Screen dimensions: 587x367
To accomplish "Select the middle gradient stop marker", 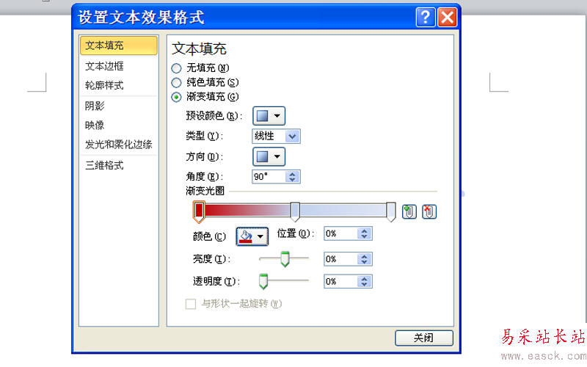I will 295,211.
